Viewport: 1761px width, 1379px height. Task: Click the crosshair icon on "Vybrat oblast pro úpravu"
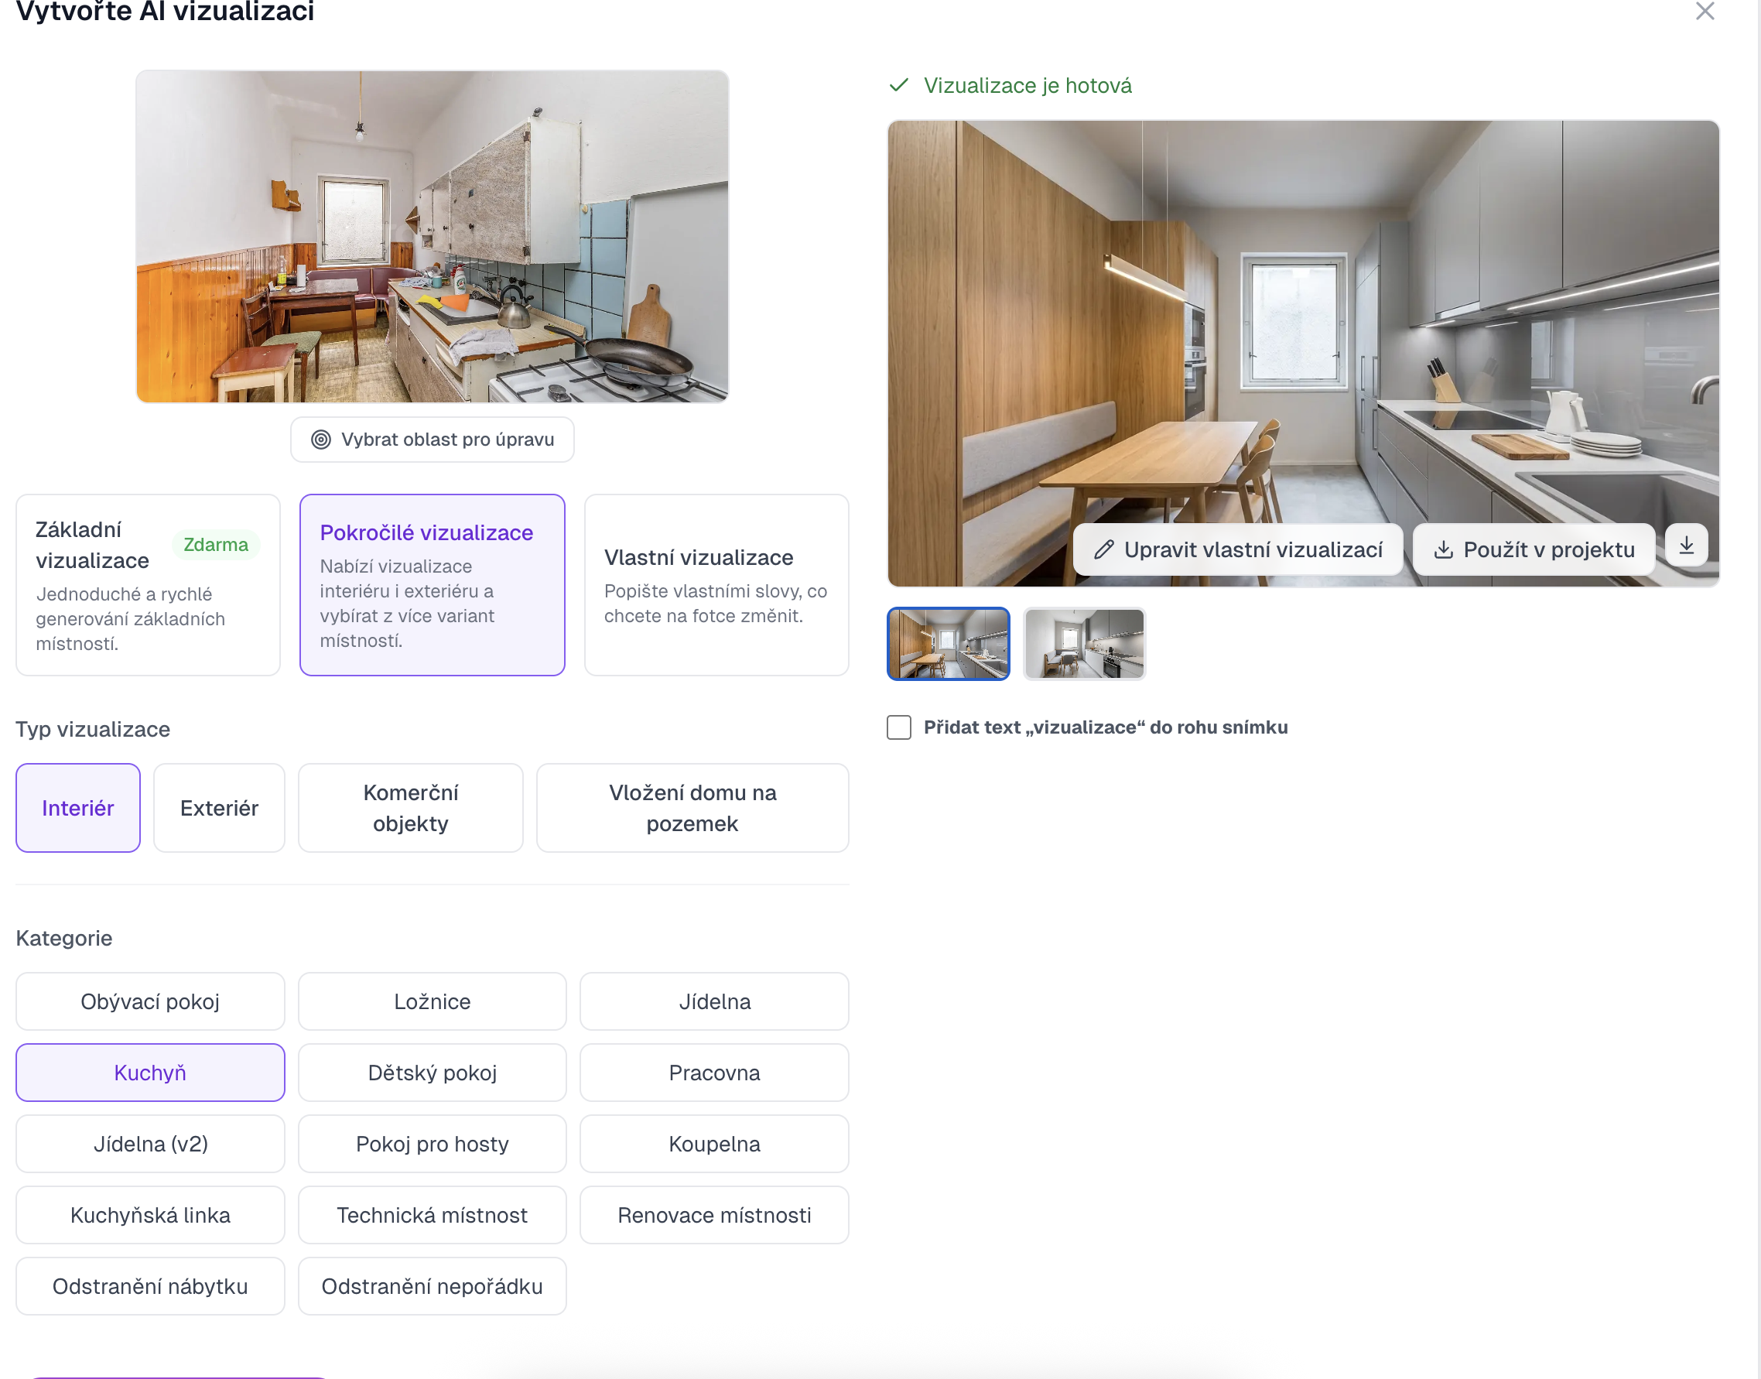(x=321, y=440)
